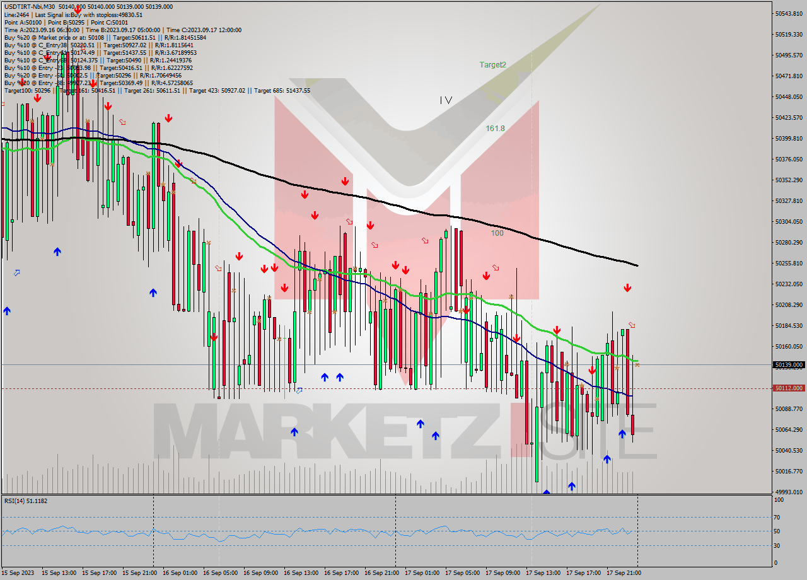Viewport: 807px width, 580px height.
Task: Click the 50376.050 price axis label
Action: coord(789,159)
